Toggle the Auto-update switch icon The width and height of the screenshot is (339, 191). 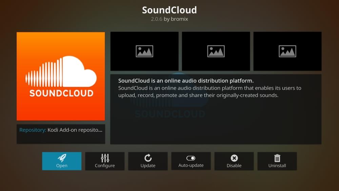(191, 158)
